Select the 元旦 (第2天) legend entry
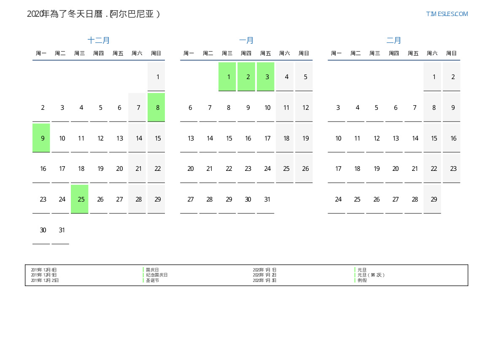Image resolution: width=493 pixels, height=348 pixels. [x=371, y=275]
